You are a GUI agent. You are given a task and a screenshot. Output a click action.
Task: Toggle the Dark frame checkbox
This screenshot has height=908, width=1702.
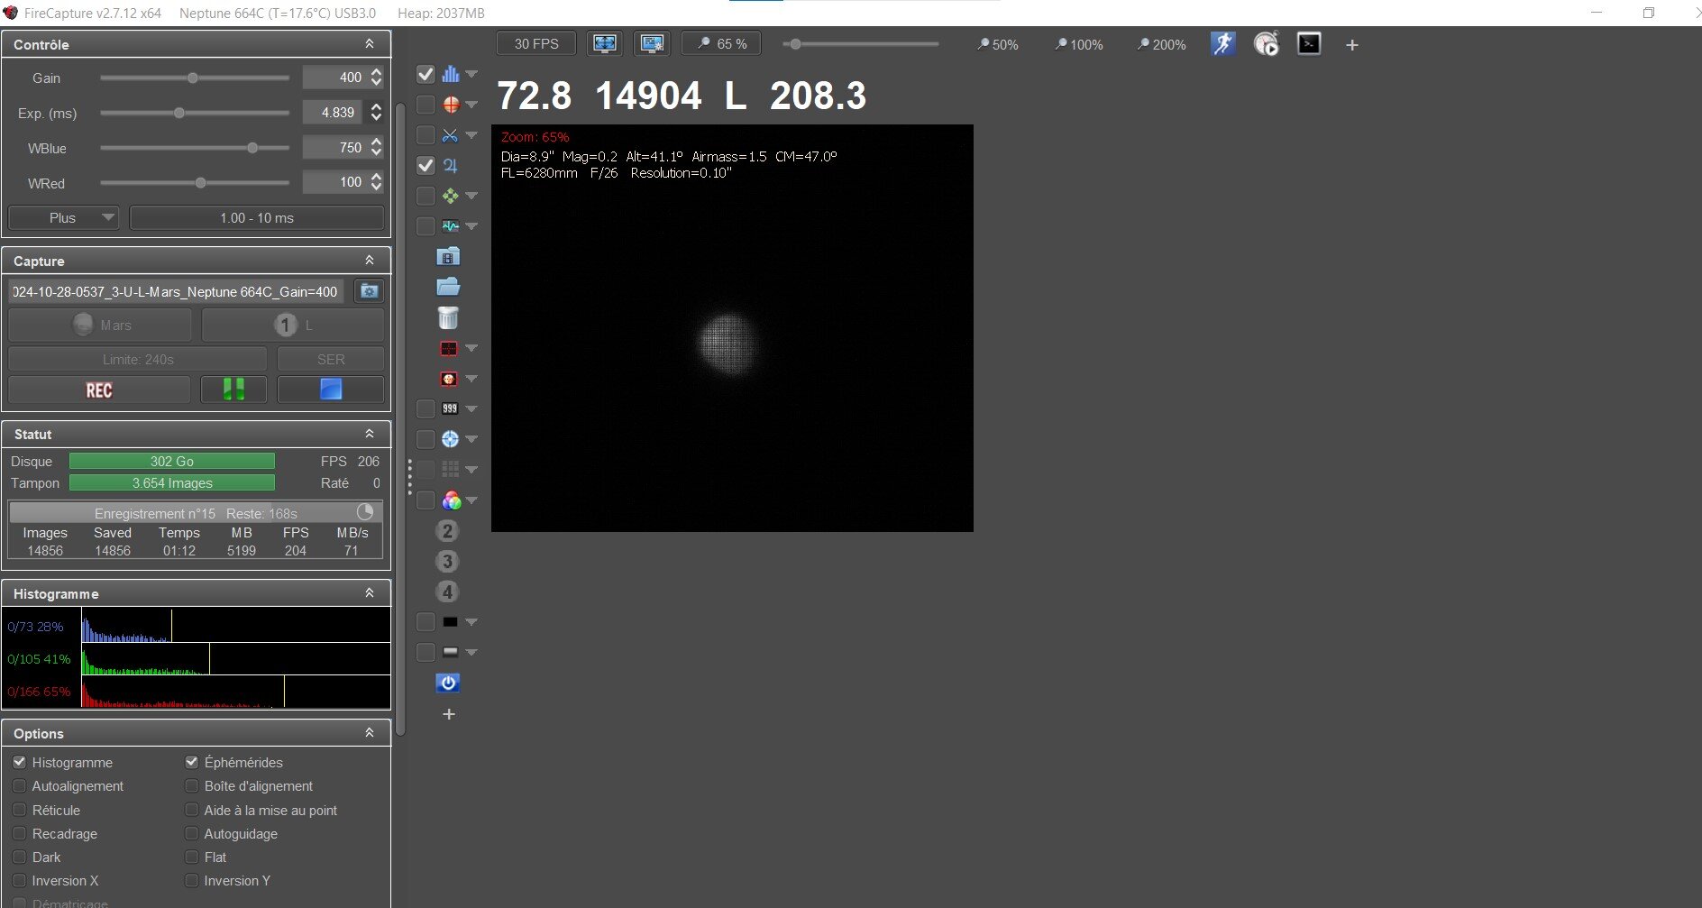(19, 857)
